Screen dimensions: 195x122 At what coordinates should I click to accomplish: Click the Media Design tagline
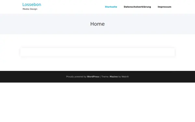pos(30,9)
